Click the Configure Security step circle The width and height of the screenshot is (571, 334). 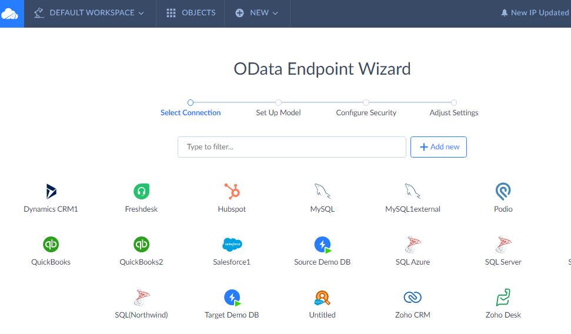pos(366,103)
